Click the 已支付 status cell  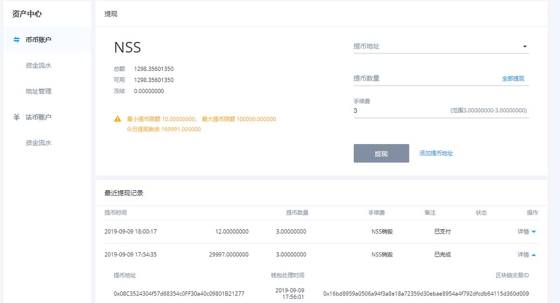442,231
